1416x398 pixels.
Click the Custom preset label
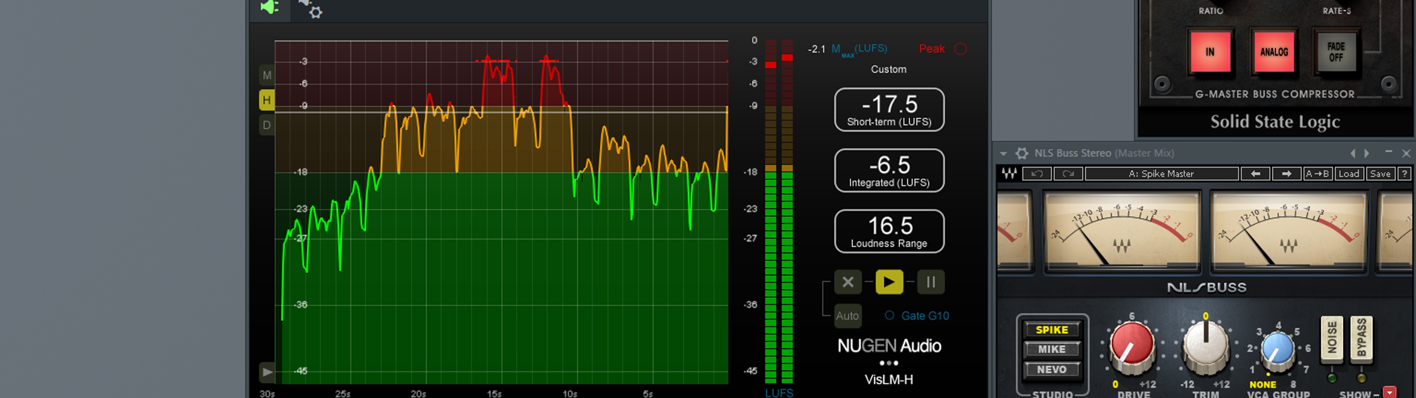click(x=888, y=69)
